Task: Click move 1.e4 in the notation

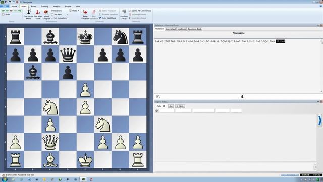Action: [157, 41]
